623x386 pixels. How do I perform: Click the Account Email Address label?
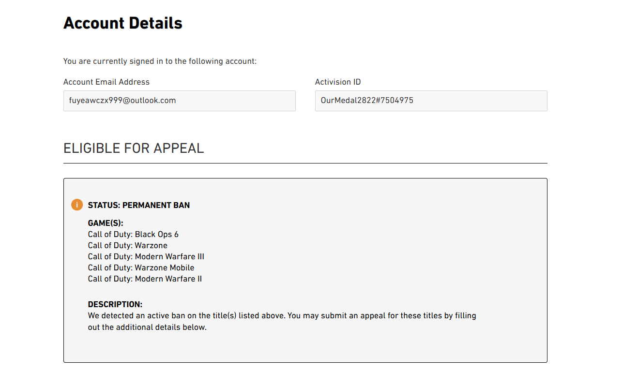[106, 82]
